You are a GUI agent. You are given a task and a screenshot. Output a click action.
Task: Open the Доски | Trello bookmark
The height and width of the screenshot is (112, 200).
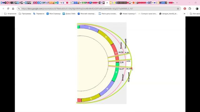click(69, 14)
